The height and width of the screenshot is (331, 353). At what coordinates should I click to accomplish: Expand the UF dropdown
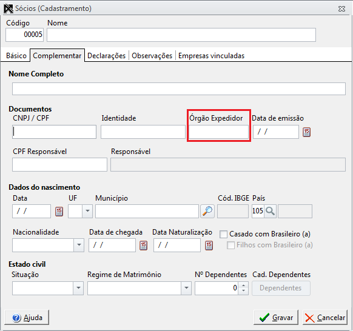coord(87,211)
